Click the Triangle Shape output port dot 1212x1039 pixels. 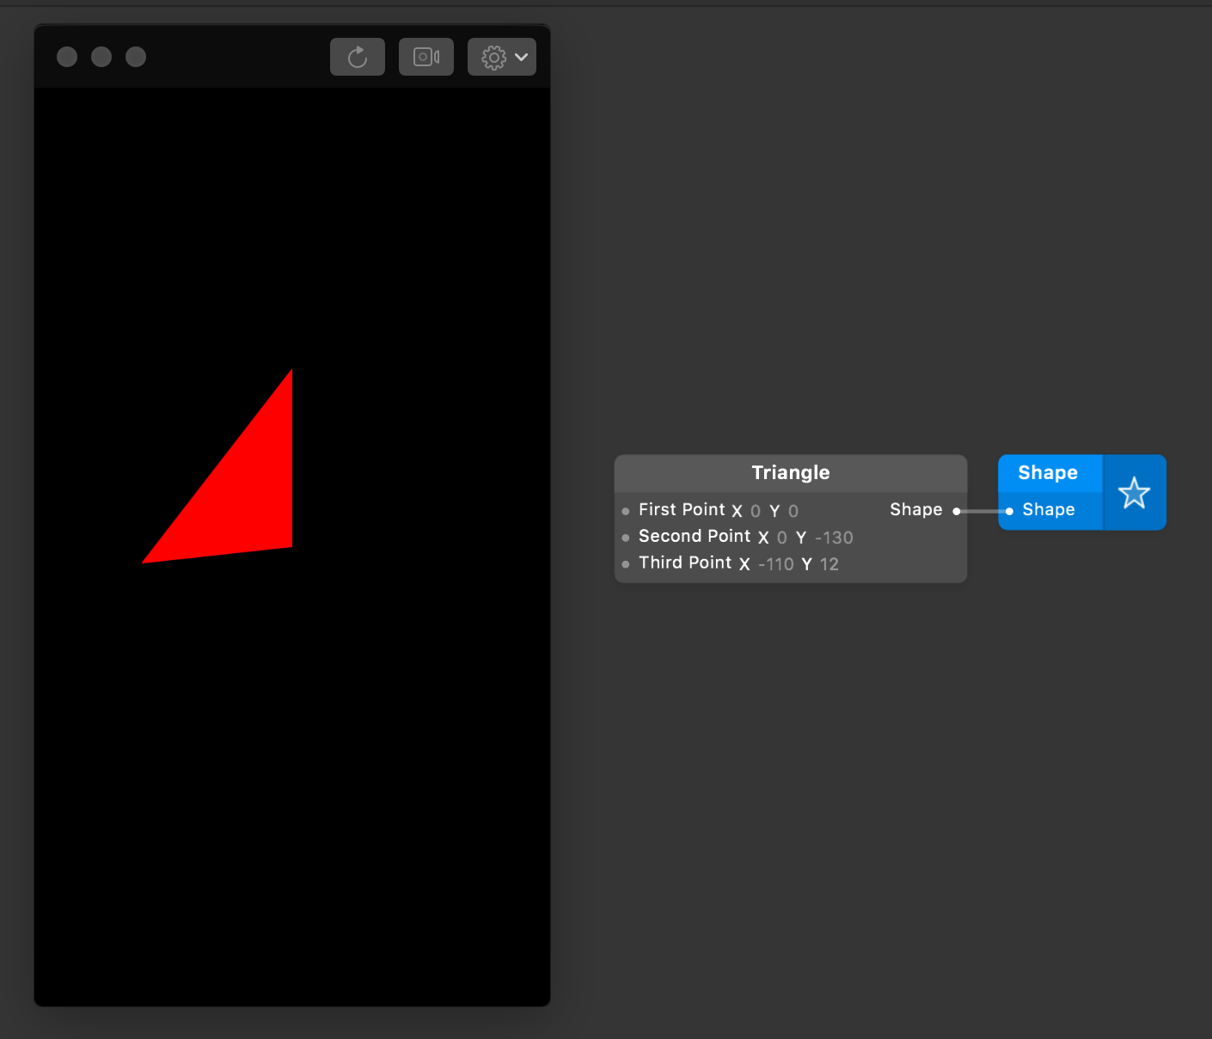pos(957,511)
